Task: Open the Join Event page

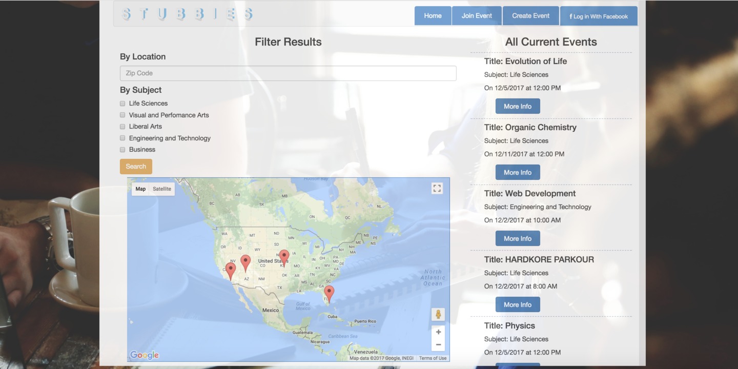Action: (x=477, y=16)
